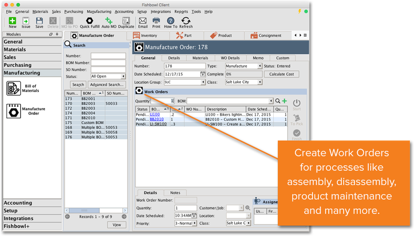
Task: Open the BOM combo box dropdown
Action: (271, 101)
